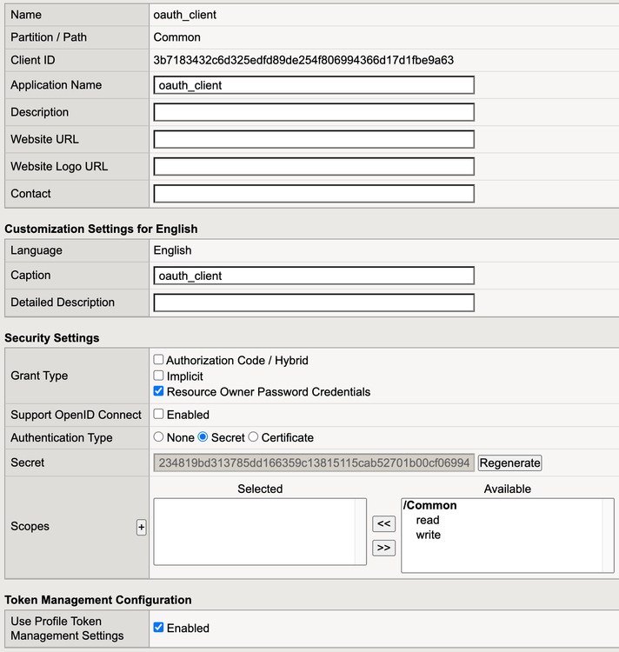Image resolution: width=619 pixels, height=652 pixels.
Task: Focus the Description text field
Action: [x=314, y=112]
